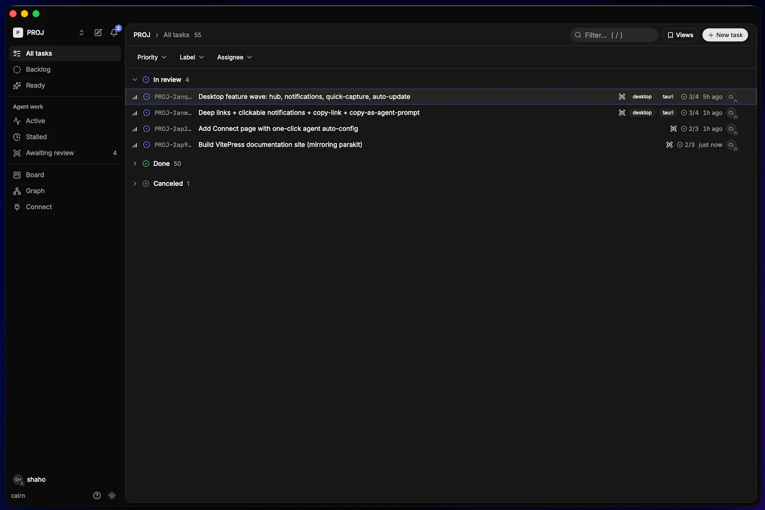Screen dimensions: 765x510
Task: Click task ID PROJ-2anq…
Action: (173, 97)
